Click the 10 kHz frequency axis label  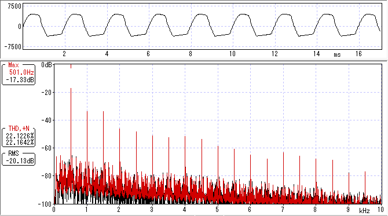coord(380,210)
